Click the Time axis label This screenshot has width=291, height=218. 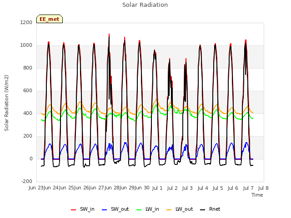[x=257, y=195]
